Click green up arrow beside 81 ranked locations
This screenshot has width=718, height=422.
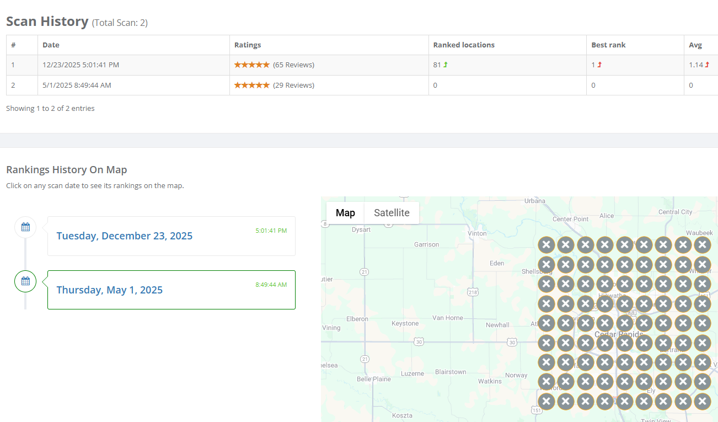coord(446,65)
